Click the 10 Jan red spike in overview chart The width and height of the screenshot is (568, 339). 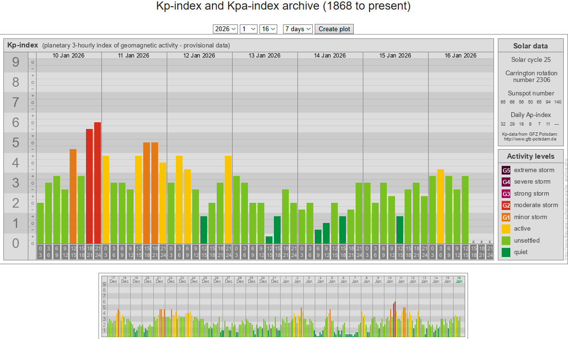[395, 319]
